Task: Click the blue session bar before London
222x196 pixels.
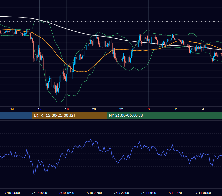Action: point(16,115)
